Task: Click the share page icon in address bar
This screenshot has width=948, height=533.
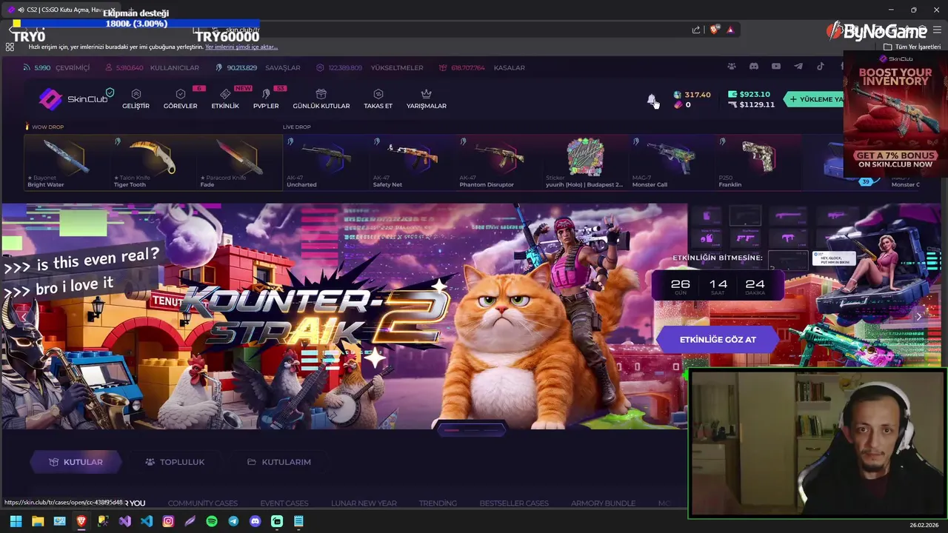Action: click(696, 30)
